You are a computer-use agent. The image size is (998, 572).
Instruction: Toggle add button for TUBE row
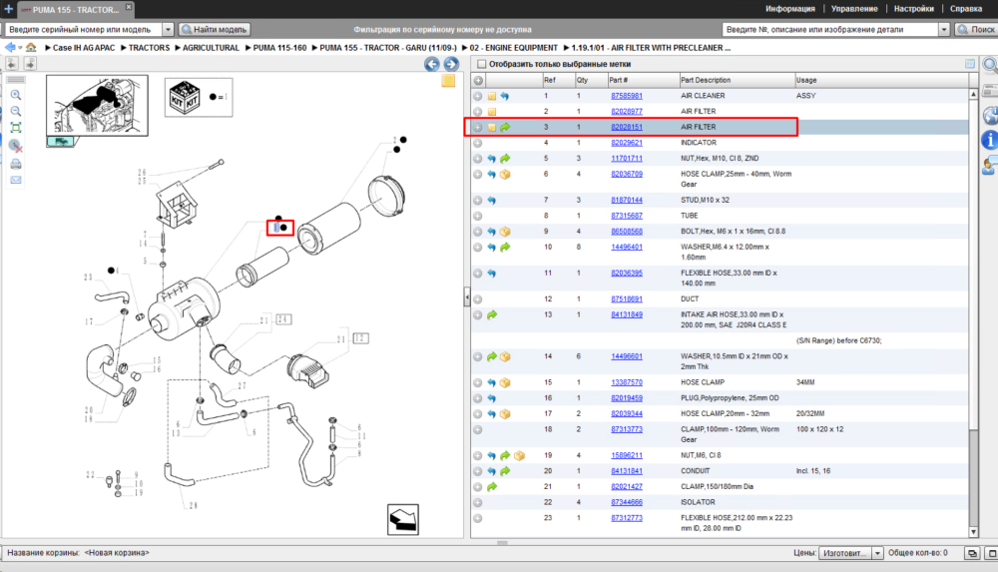click(478, 216)
